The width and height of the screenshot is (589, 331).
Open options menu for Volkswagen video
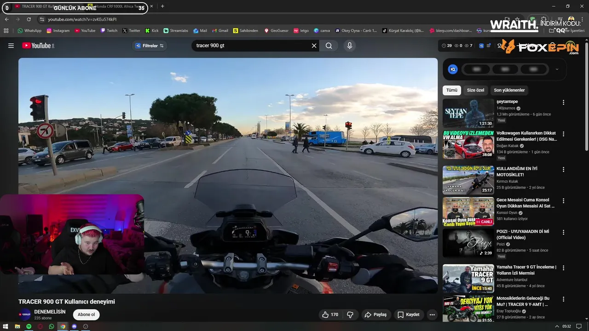pyautogui.click(x=563, y=134)
